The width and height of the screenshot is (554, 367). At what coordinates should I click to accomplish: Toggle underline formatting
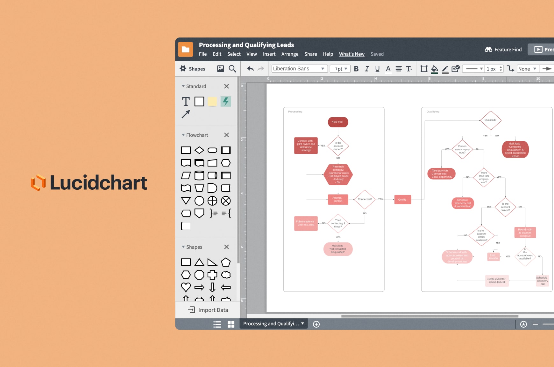[x=377, y=69]
